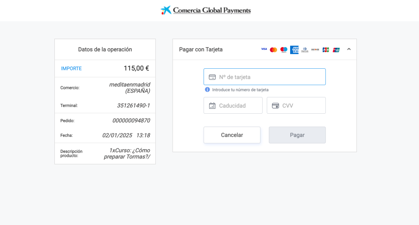Viewport: 419px width, 225px height.
Task: Click the card icon in CVV field
Action: pyautogui.click(x=275, y=106)
